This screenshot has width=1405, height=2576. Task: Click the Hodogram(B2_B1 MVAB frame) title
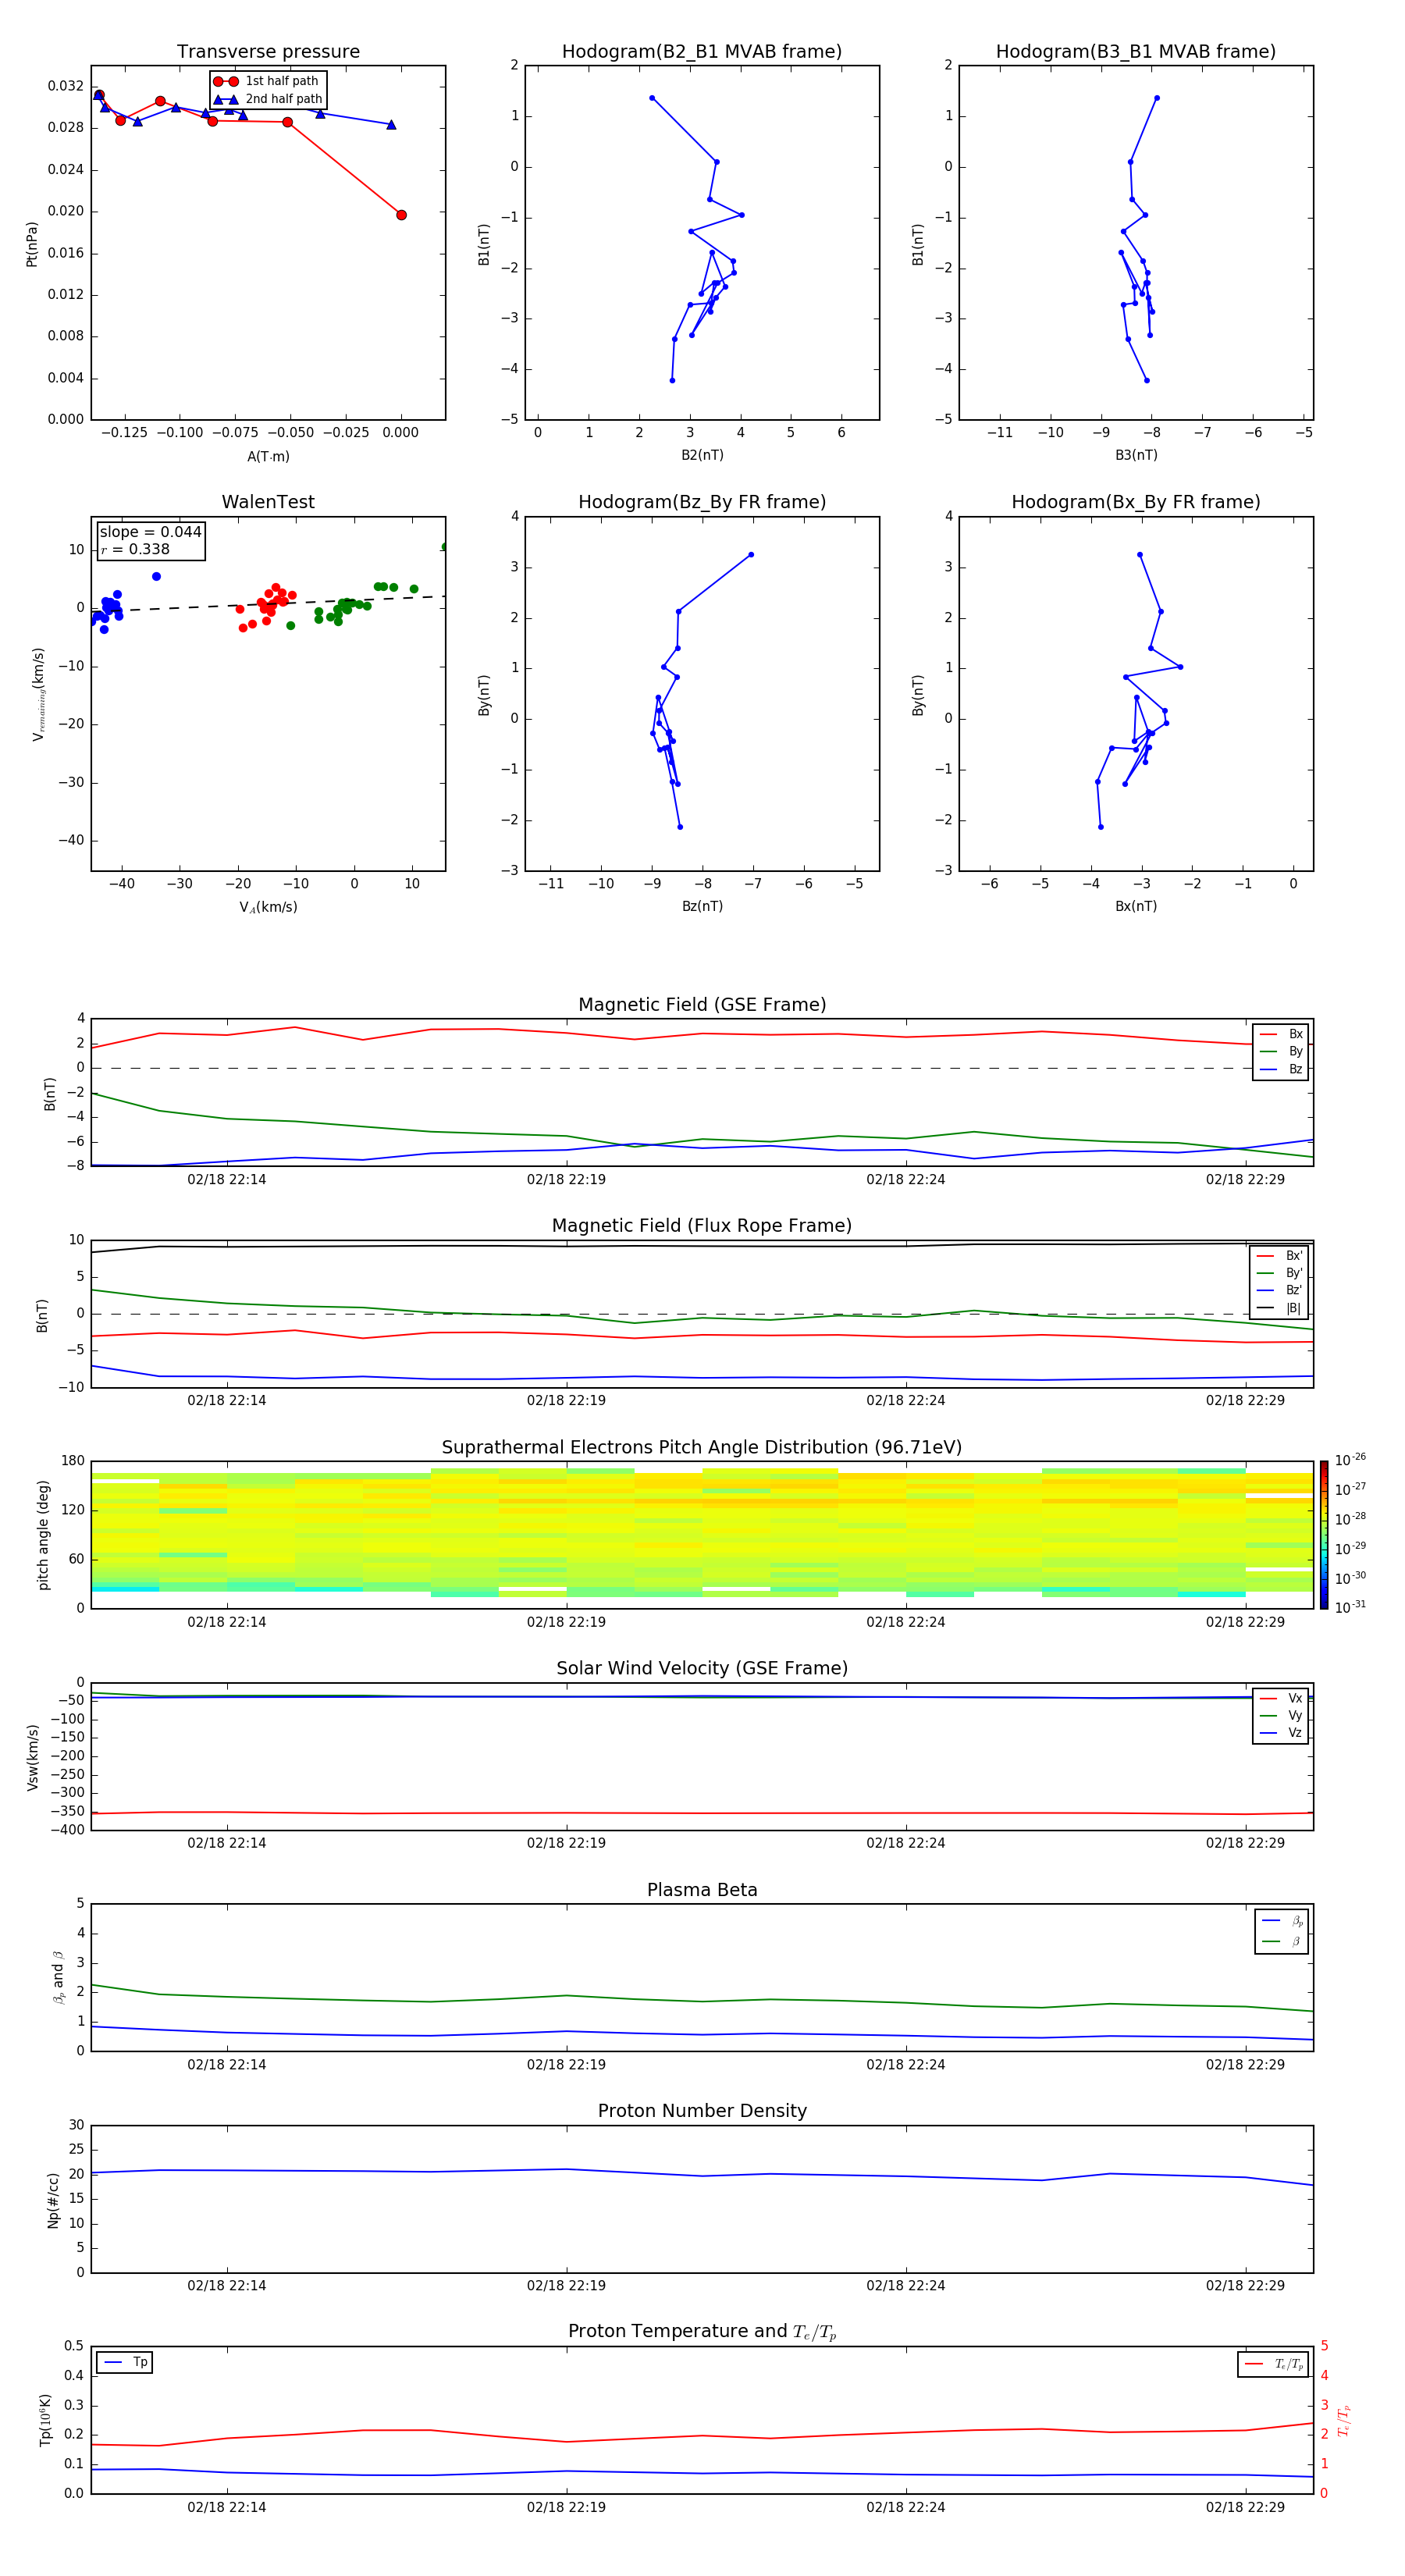click(702, 52)
